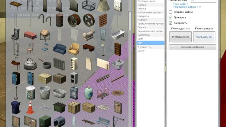The image size is (226, 127).
Task: Enable the Скрытые цифры checkbox
Action: coord(171,12)
